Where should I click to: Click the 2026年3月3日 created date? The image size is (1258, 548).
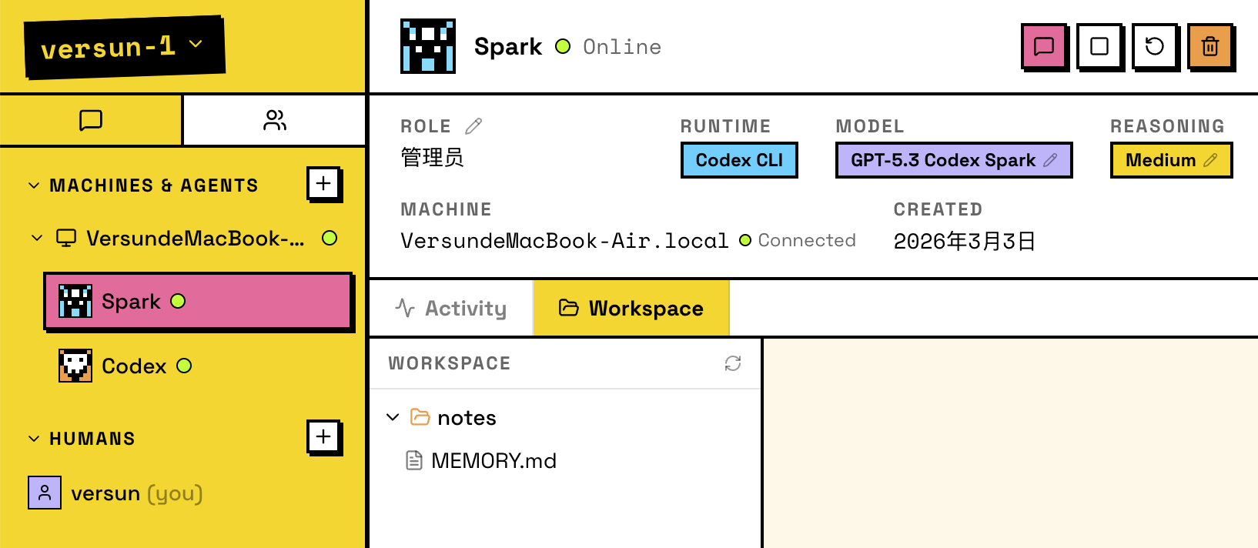[964, 241]
